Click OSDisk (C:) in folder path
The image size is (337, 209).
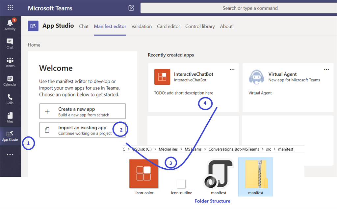tap(142, 149)
